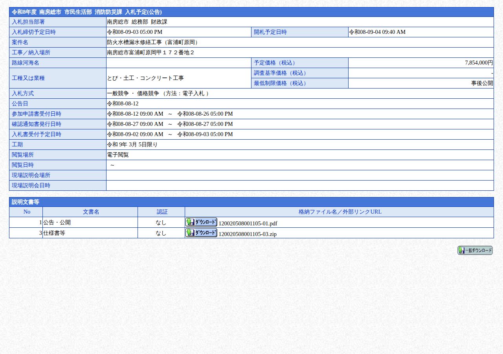The width and height of the screenshot is (503, 354).
Task: Click the No column header
Action: (x=27, y=212)
